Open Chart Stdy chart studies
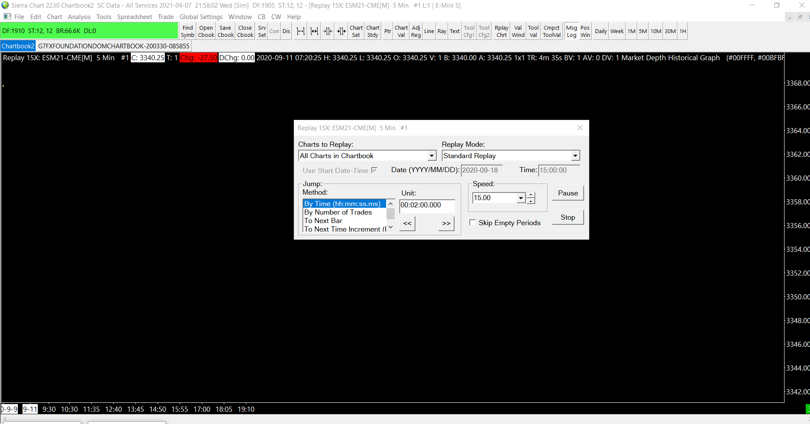Image resolution: width=810 pixels, height=424 pixels. pos(373,31)
